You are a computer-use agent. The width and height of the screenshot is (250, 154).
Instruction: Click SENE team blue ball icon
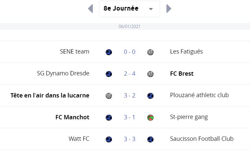pos(109,52)
